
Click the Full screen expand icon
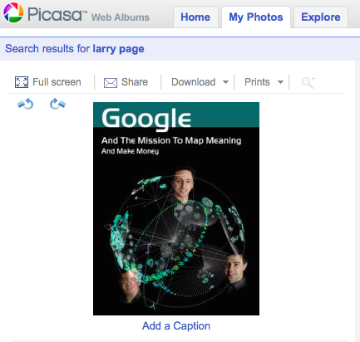pos(22,82)
